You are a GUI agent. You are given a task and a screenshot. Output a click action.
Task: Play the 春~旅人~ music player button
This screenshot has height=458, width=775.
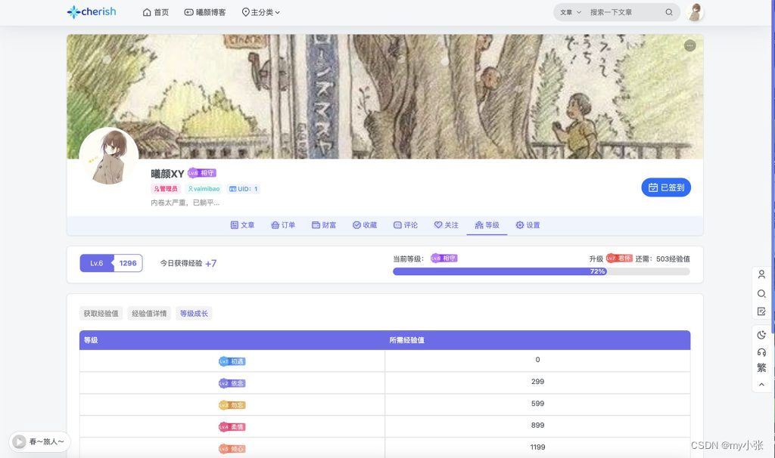(19, 441)
